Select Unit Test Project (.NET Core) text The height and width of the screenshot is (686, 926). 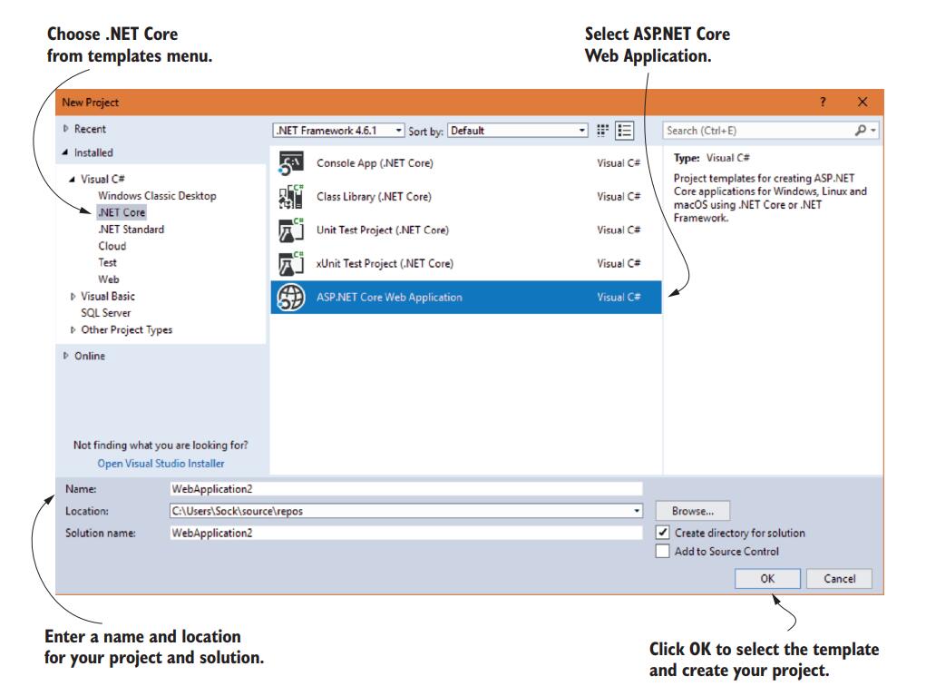[x=383, y=230]
